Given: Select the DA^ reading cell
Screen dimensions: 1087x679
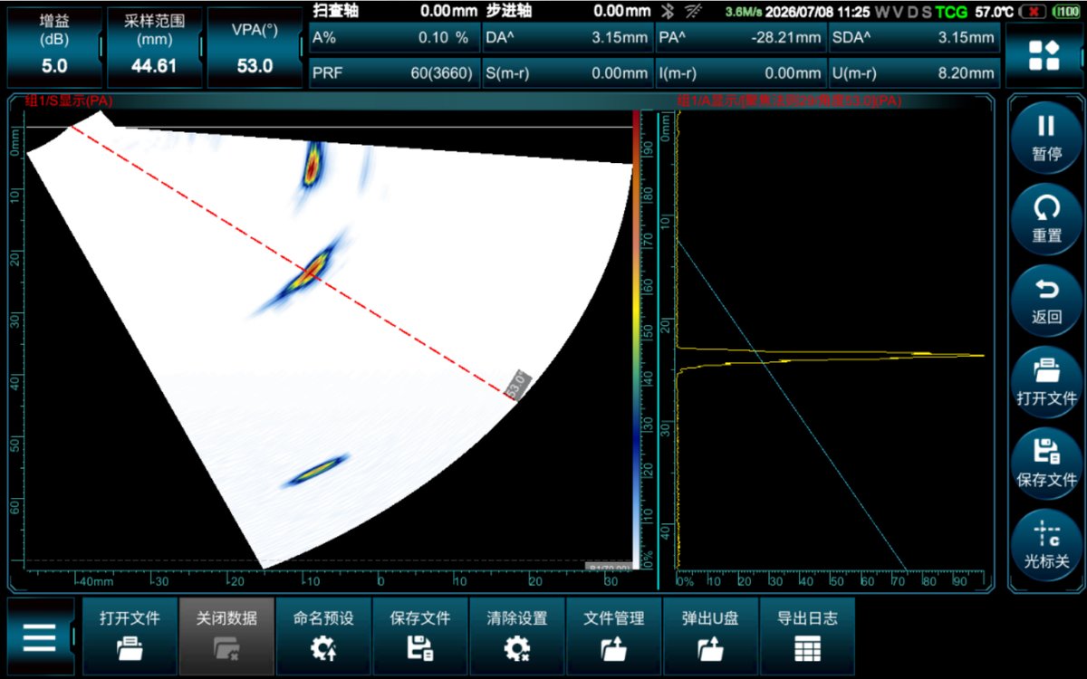Looking at the screenshot, I should pos(567,38).
